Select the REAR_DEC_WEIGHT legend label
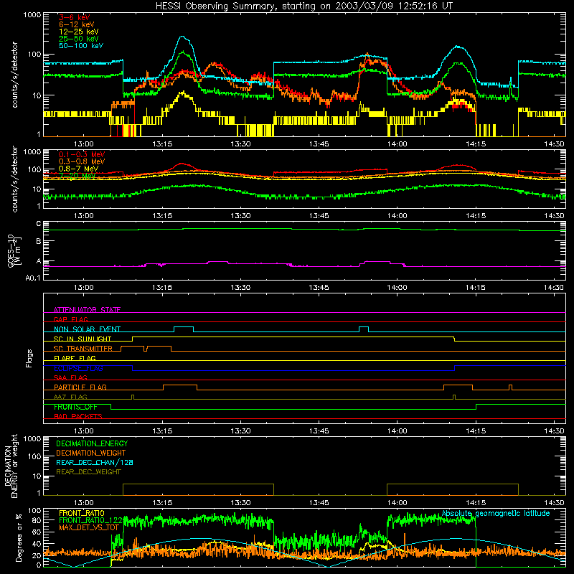This screenshot has width=574, height=574. tap(88, 472)
